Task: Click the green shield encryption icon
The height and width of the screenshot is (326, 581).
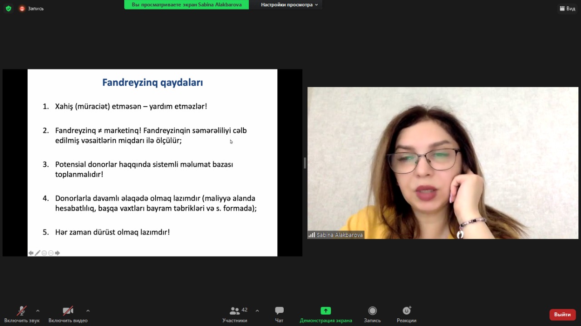Action: (8, 9)
